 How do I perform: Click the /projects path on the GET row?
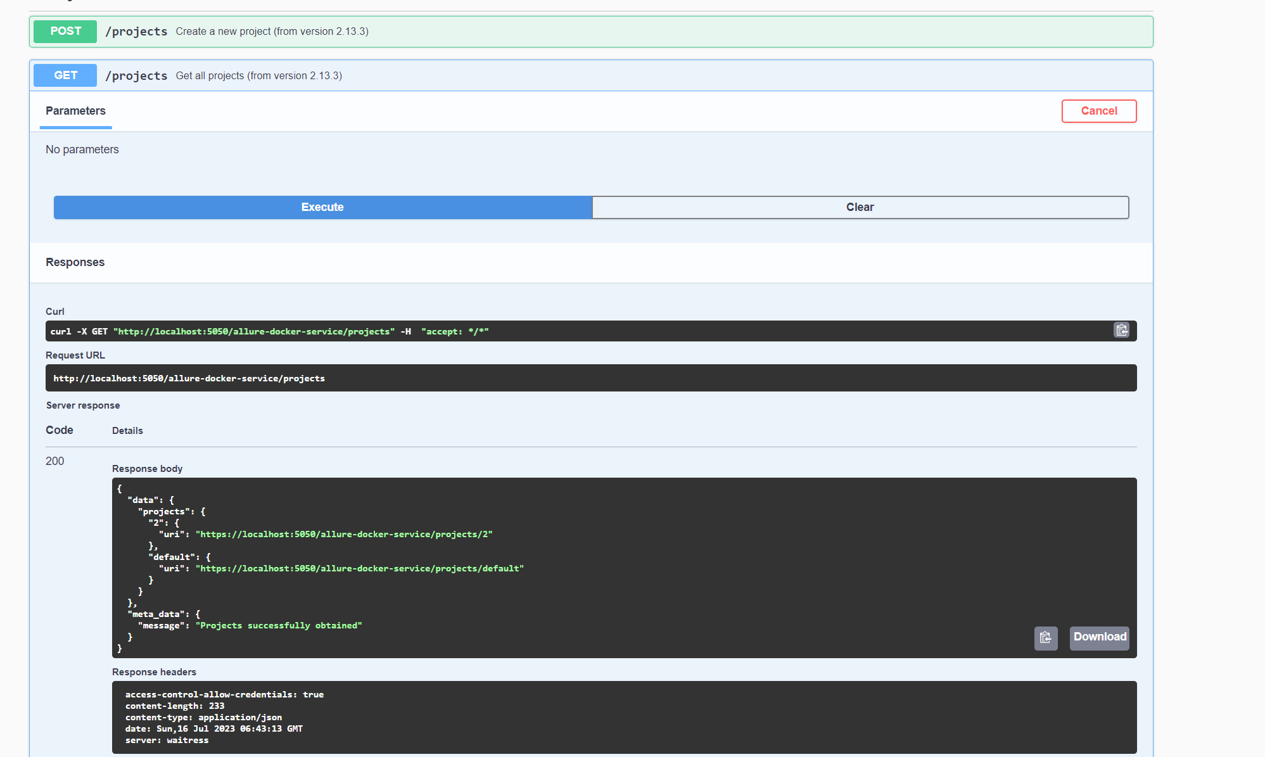(136, 75)
